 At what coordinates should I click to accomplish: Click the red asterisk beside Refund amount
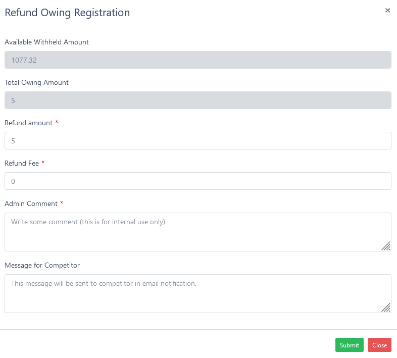point(57,122)
